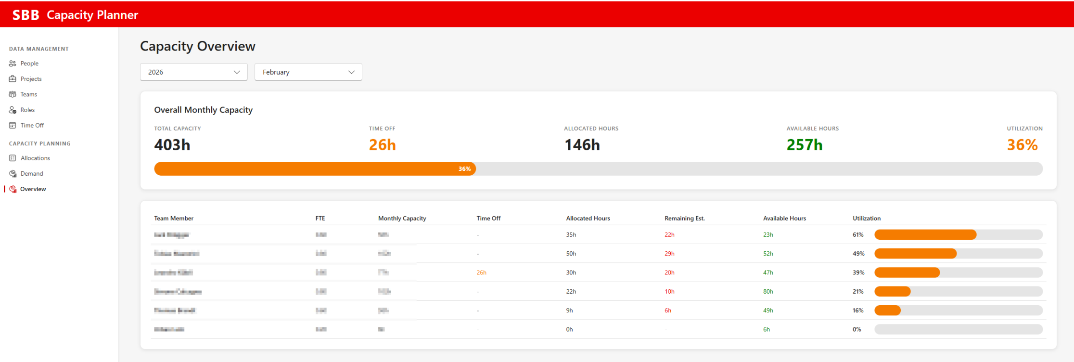
Task: Click the Remaining Est. column header
Action: click(x=685, y=219)
